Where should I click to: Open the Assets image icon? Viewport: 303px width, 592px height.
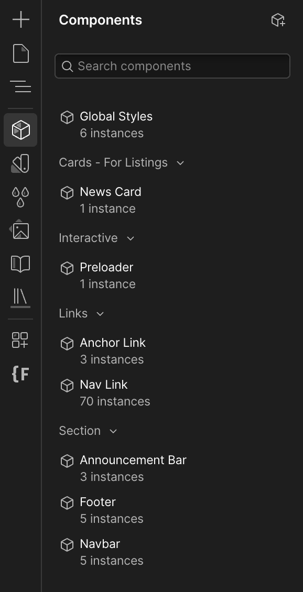(x=20, y=230)
